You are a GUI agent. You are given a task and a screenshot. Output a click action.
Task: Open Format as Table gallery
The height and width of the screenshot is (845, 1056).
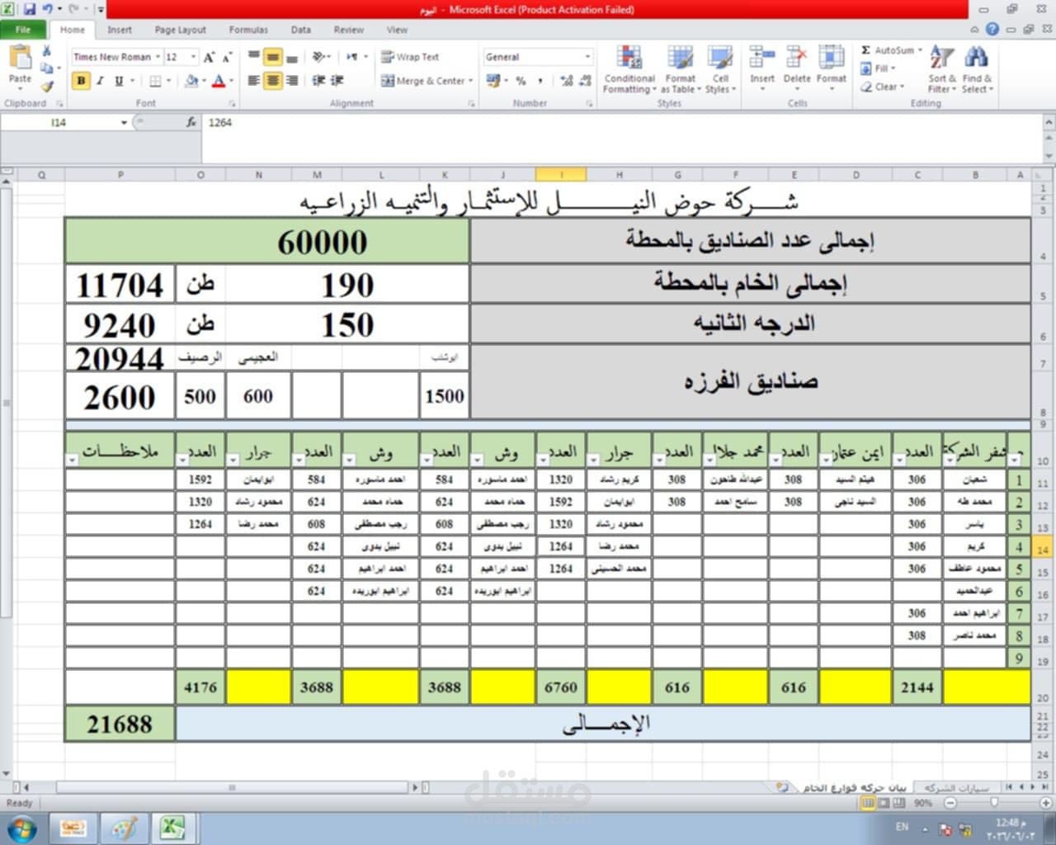point(681,69)
